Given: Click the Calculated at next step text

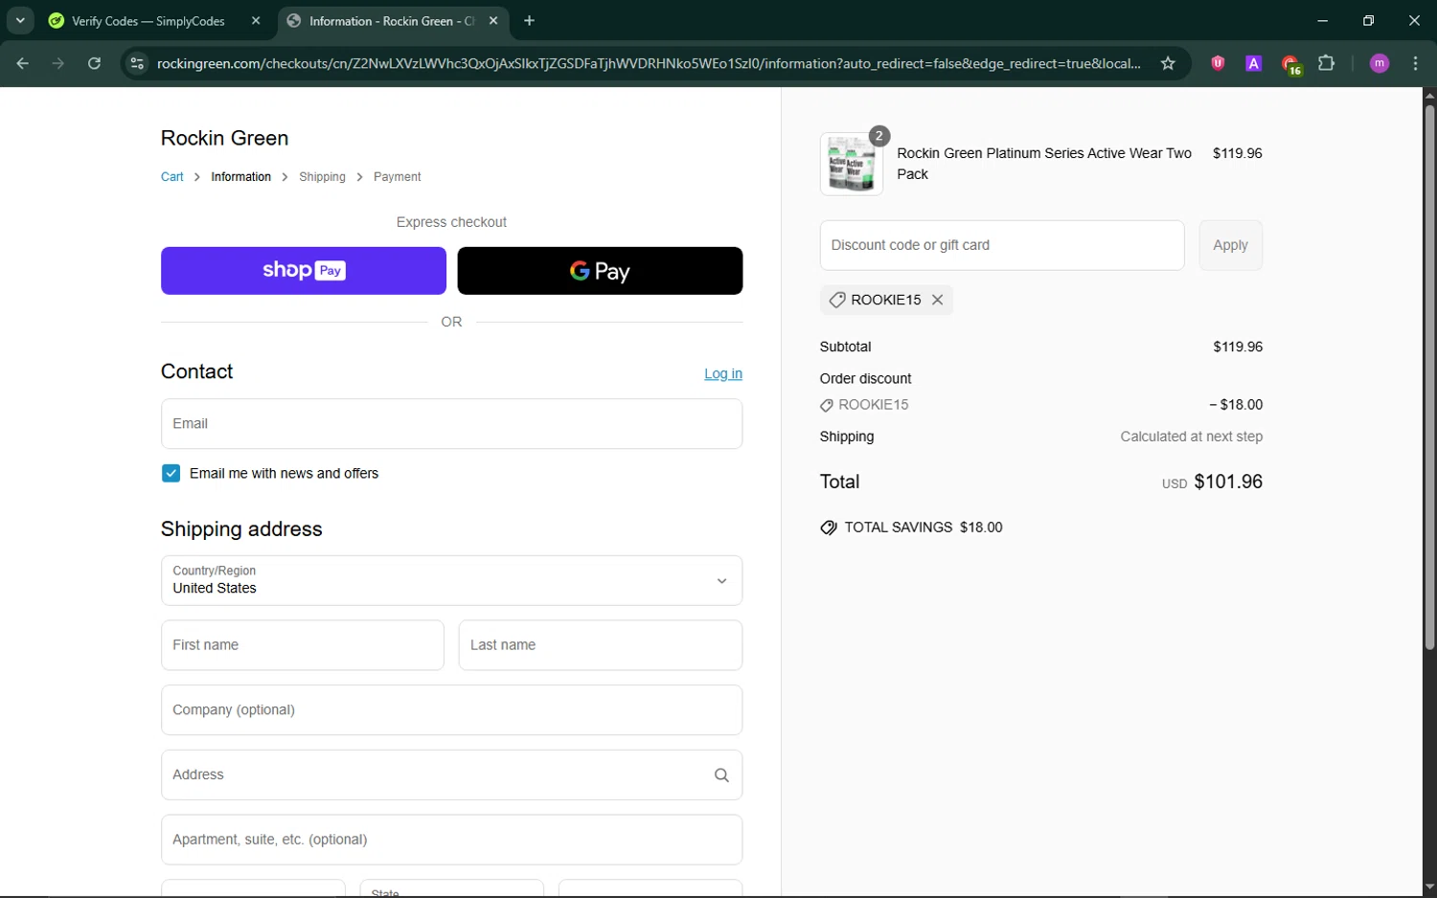Looking at the screenshot, I should click(1192, 437).
